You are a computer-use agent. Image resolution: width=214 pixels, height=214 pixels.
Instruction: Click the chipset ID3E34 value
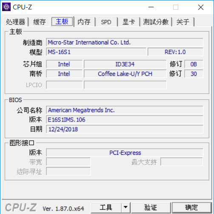125,64
